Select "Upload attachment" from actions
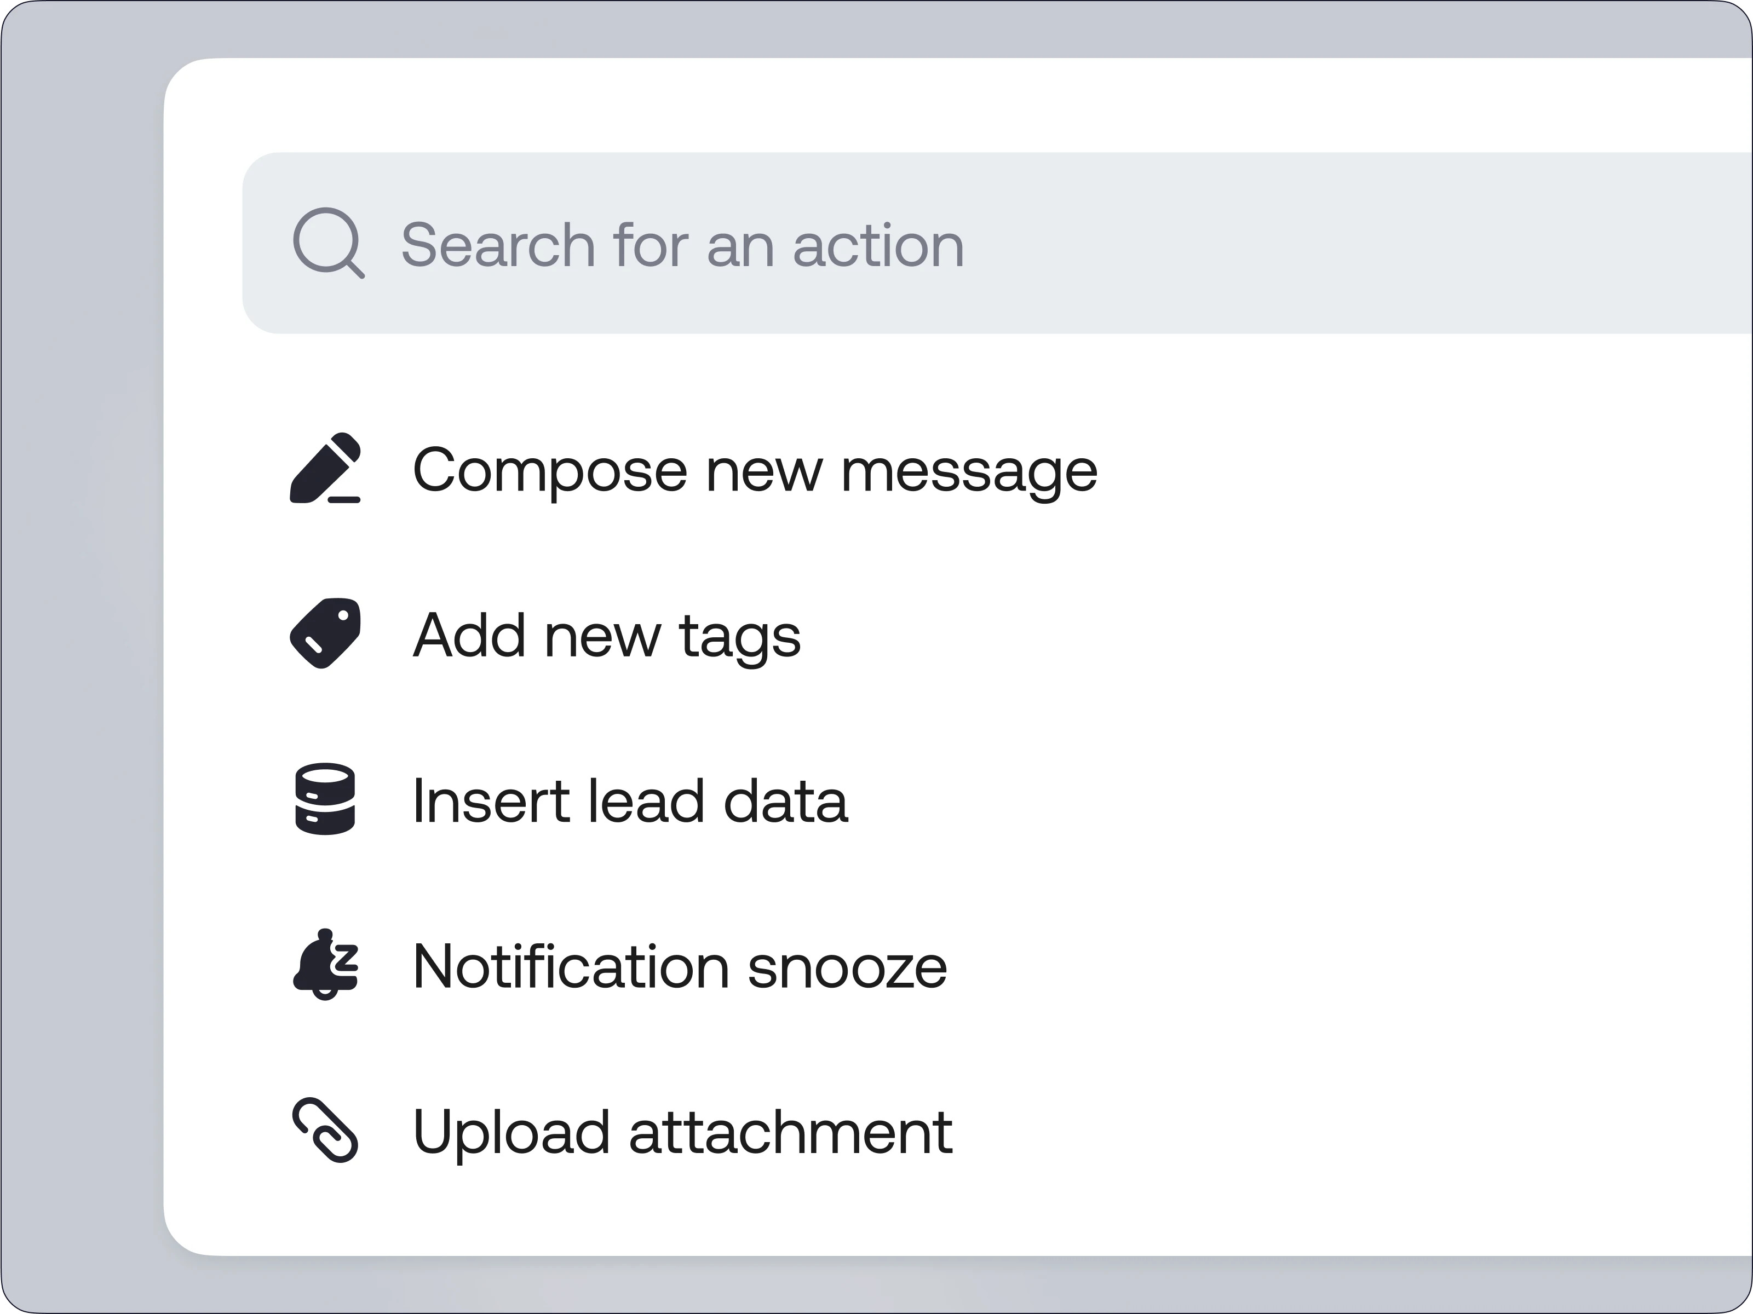 click(x=682, y=1132)
